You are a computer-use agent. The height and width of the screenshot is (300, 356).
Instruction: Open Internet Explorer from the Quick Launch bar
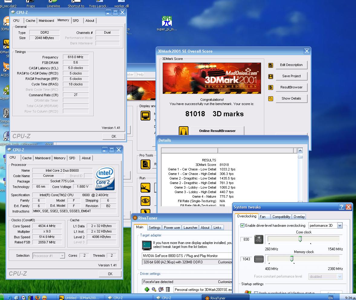[x=10, y=298]
